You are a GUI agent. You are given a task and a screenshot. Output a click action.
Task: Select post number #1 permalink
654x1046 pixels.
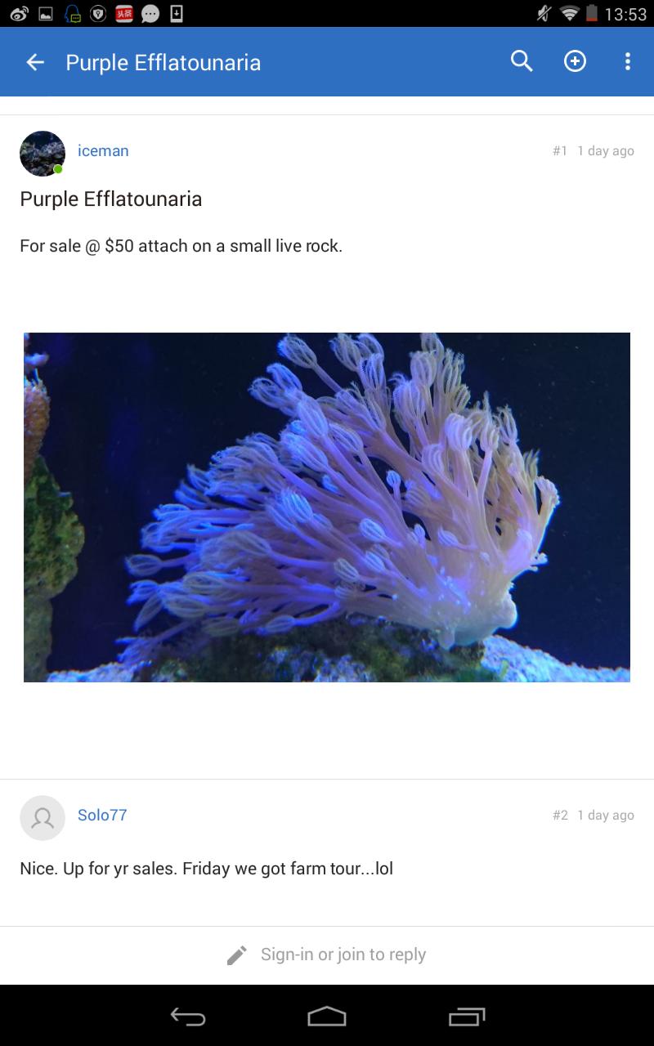pos(560,151)
